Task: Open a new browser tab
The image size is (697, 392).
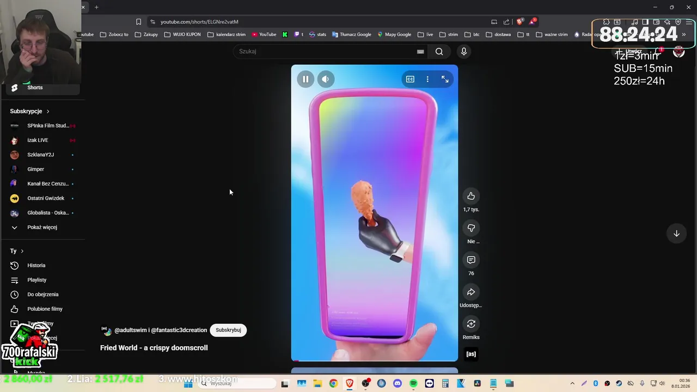Action: click(96, 7)
